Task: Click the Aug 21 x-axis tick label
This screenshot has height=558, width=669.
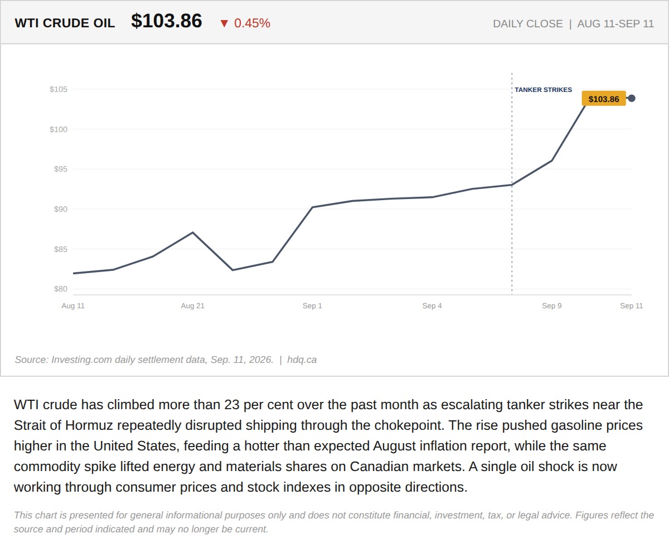Action: (x=193, y=305)
